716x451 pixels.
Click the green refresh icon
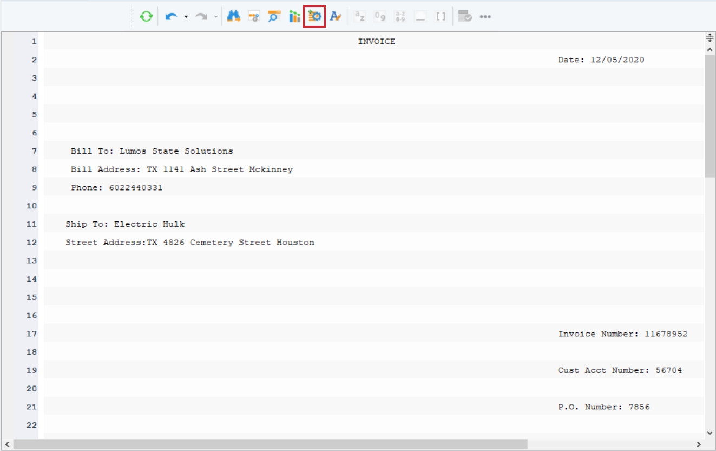[x=146, y=17]
